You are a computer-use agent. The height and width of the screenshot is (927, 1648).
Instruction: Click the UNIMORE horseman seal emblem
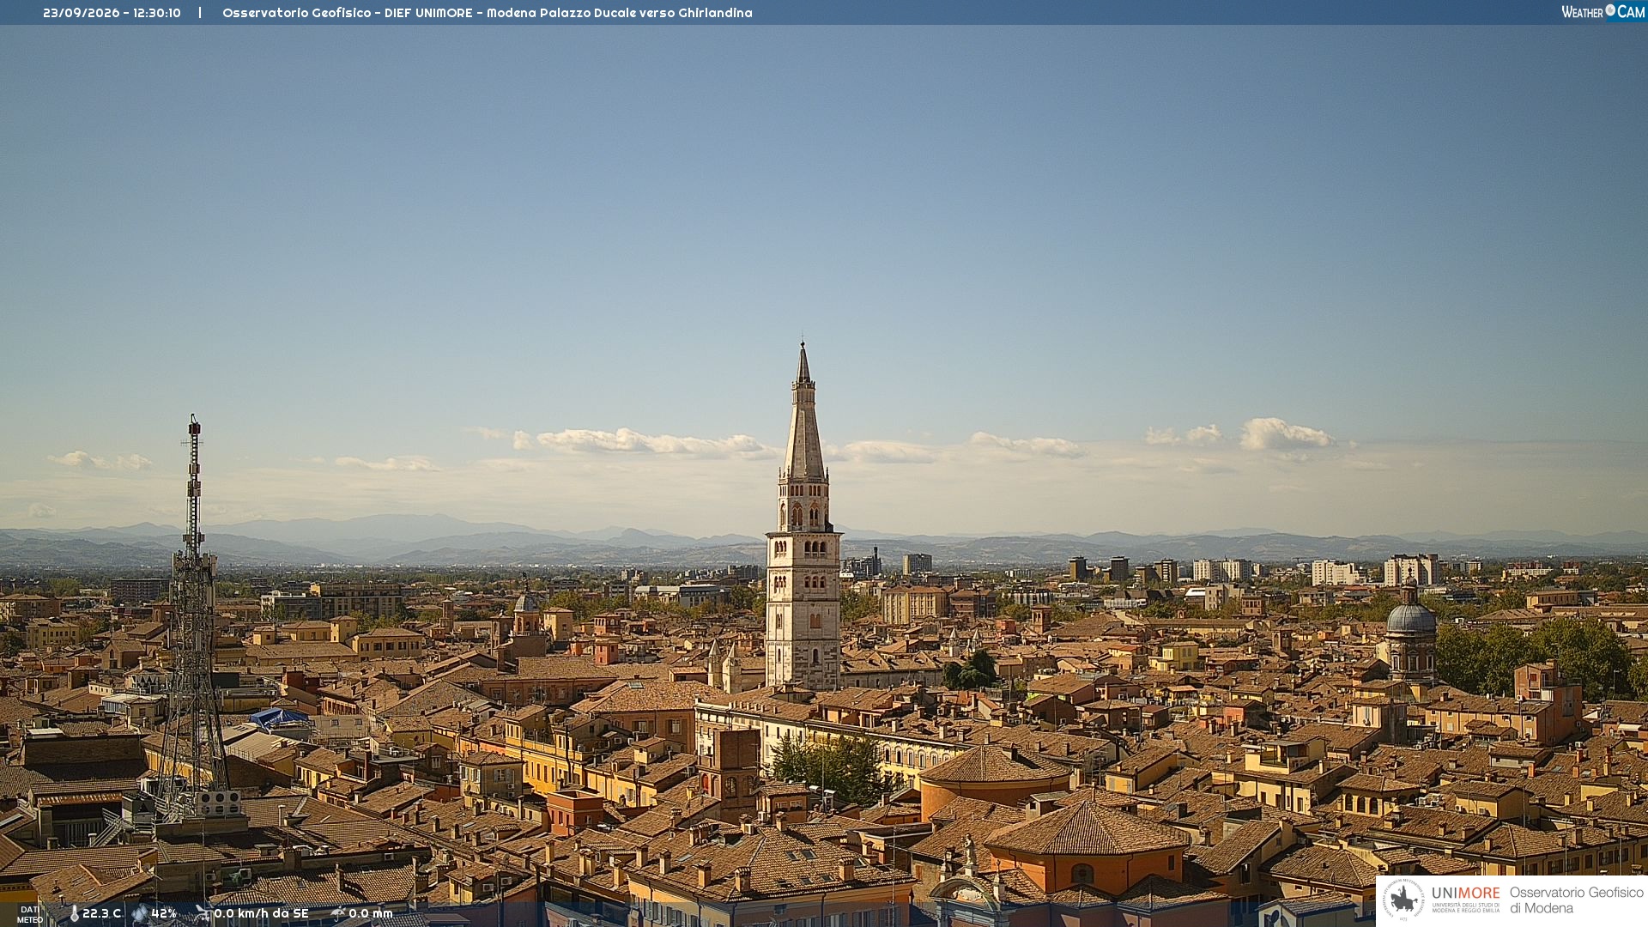tap(1403, 900)
